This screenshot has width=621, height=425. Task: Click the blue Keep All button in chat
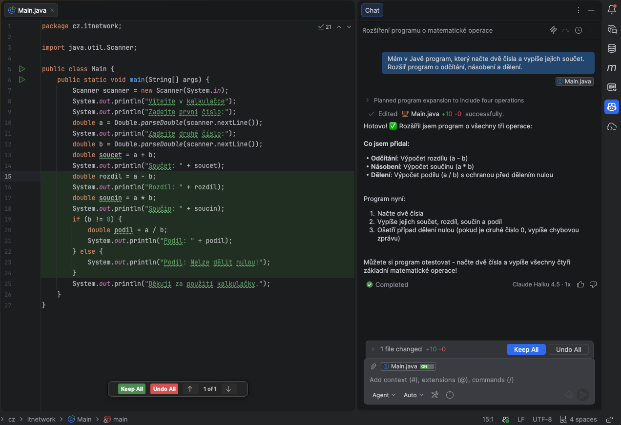pos(526,349)
